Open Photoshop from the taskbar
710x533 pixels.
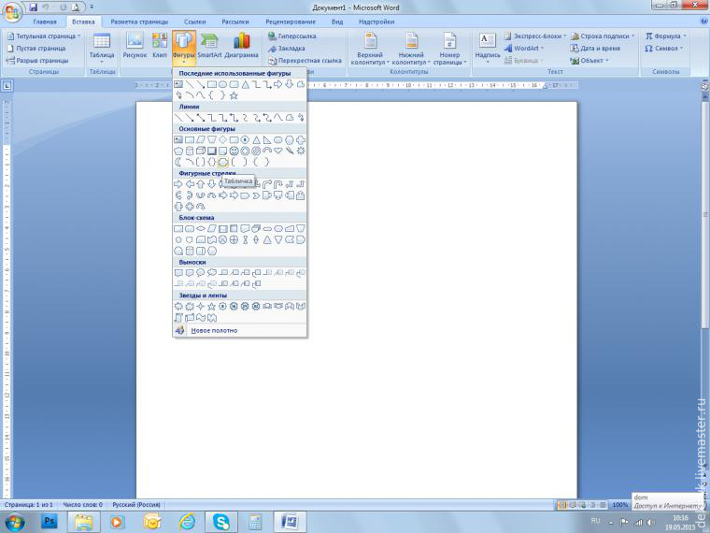pyautogui.click(x=49, y=520)
